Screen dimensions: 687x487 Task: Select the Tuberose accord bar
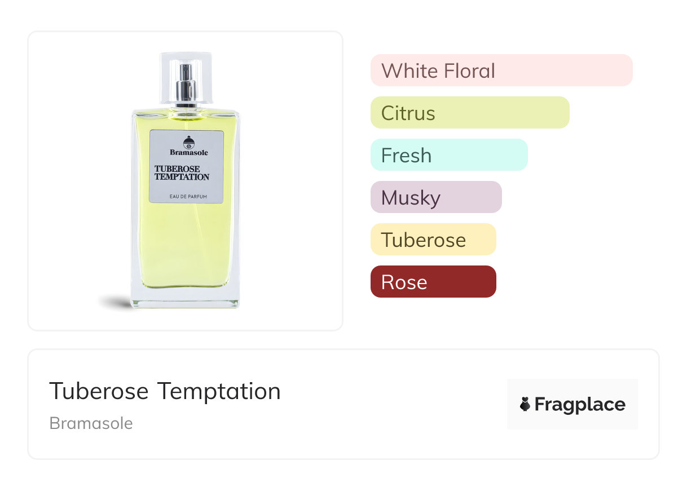coord(433,240)
